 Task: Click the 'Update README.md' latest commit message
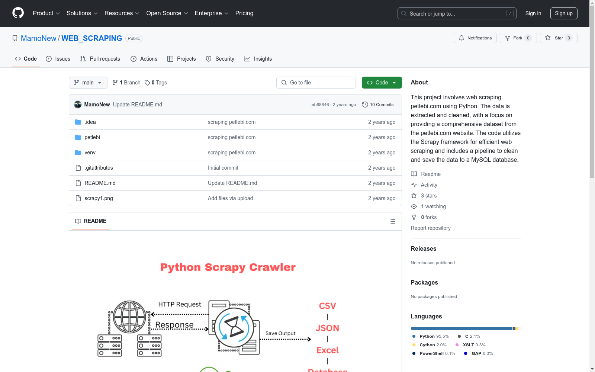click(x=138, y=105)
